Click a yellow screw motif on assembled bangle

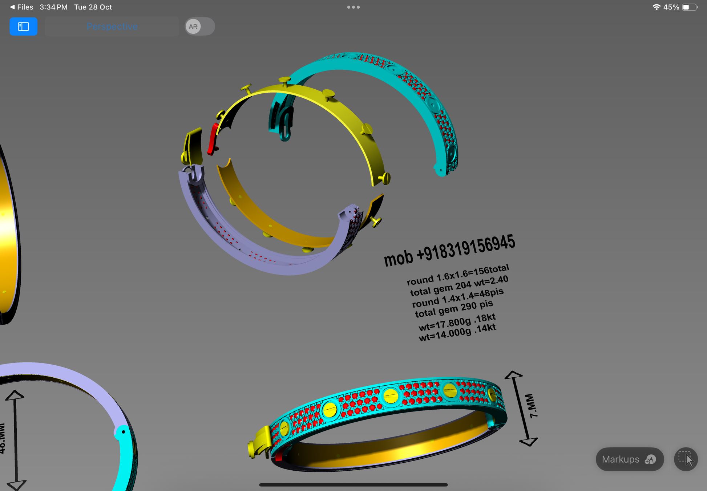pyautogui.click(x=391, y=396)
